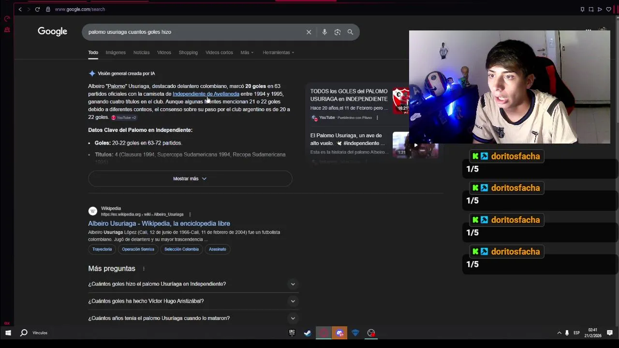Open the Google apps grid icon

588,31
